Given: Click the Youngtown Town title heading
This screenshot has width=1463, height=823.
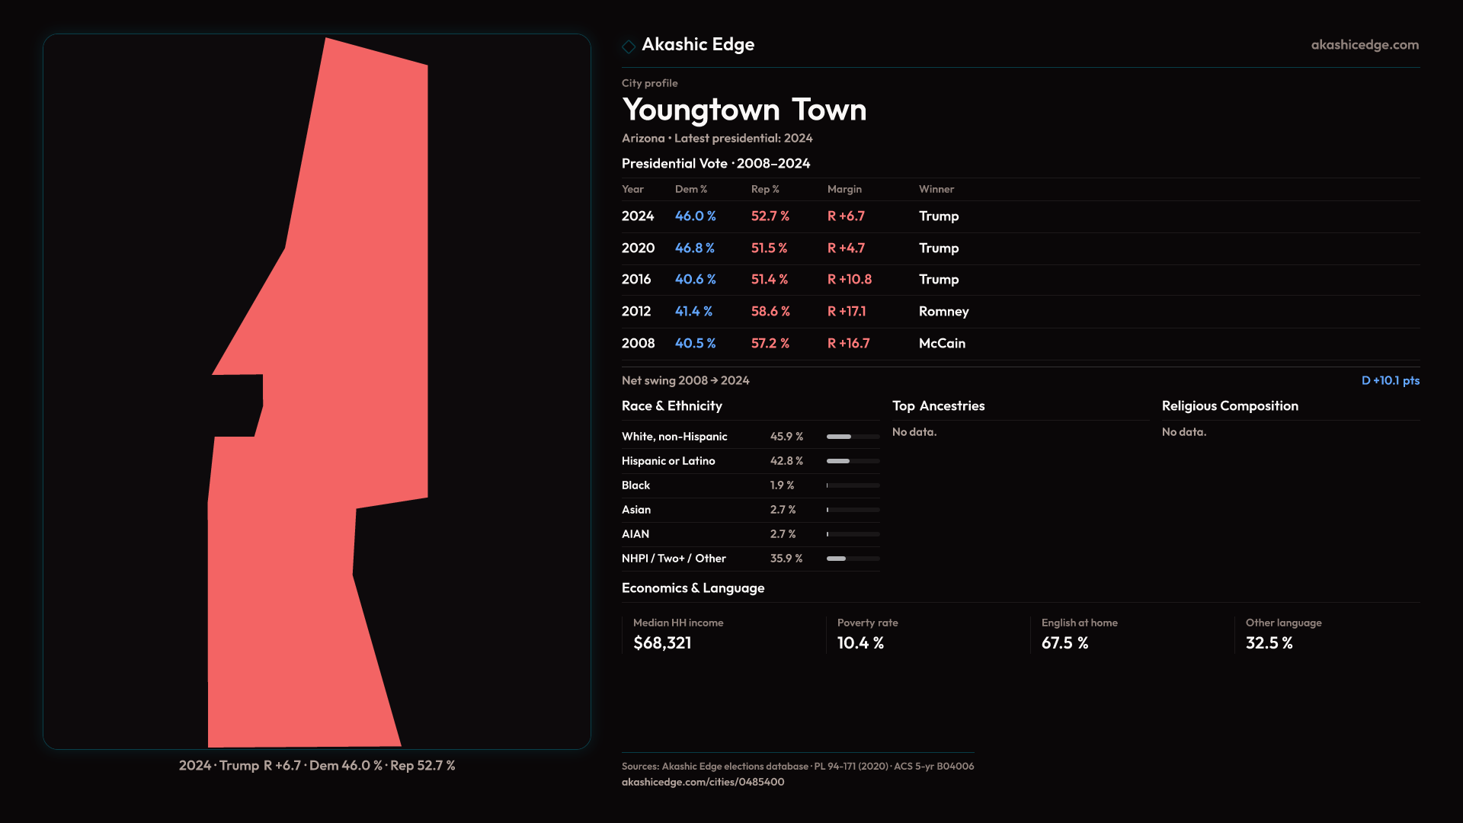Looking at the screenshot, I should (744, 110).
